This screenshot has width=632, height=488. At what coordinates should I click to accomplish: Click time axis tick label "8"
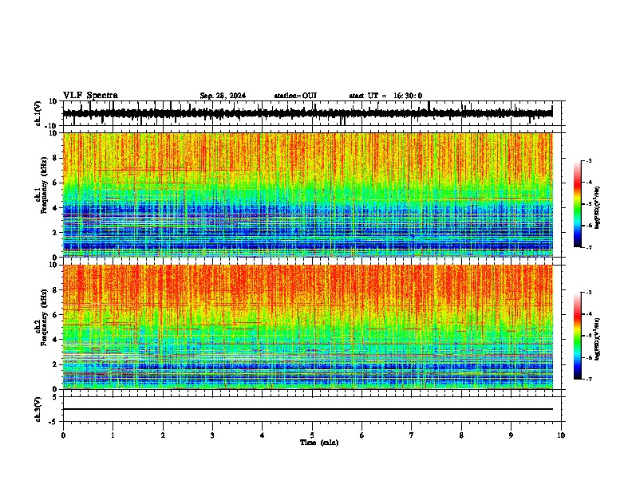(x=461, y=435)
